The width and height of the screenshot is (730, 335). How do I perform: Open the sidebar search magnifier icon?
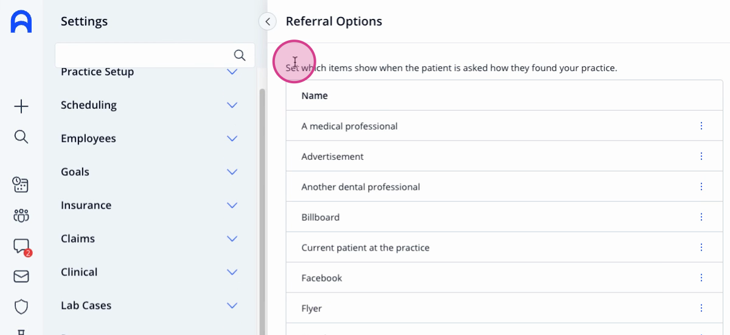click(x=21, y=137)
